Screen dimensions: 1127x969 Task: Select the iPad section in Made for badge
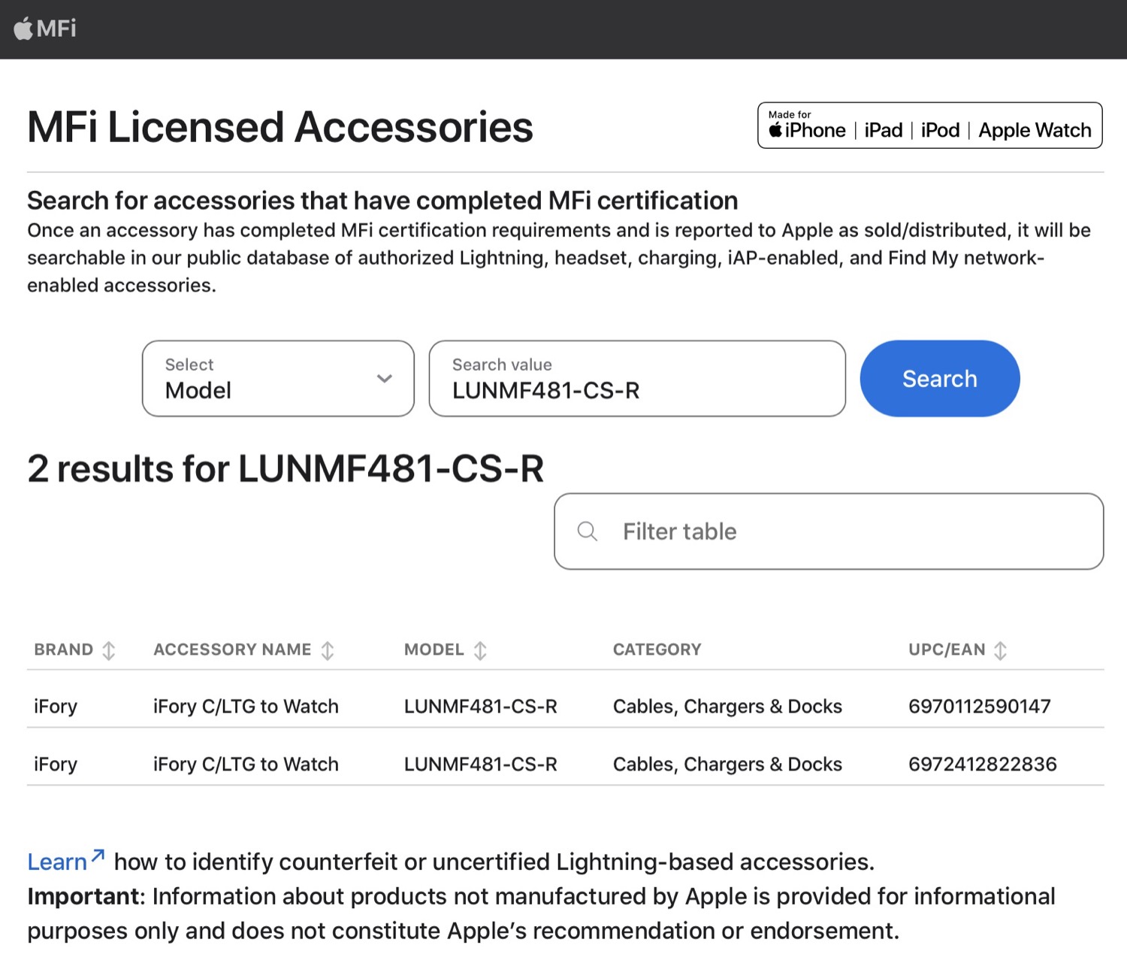click(884, 129)
